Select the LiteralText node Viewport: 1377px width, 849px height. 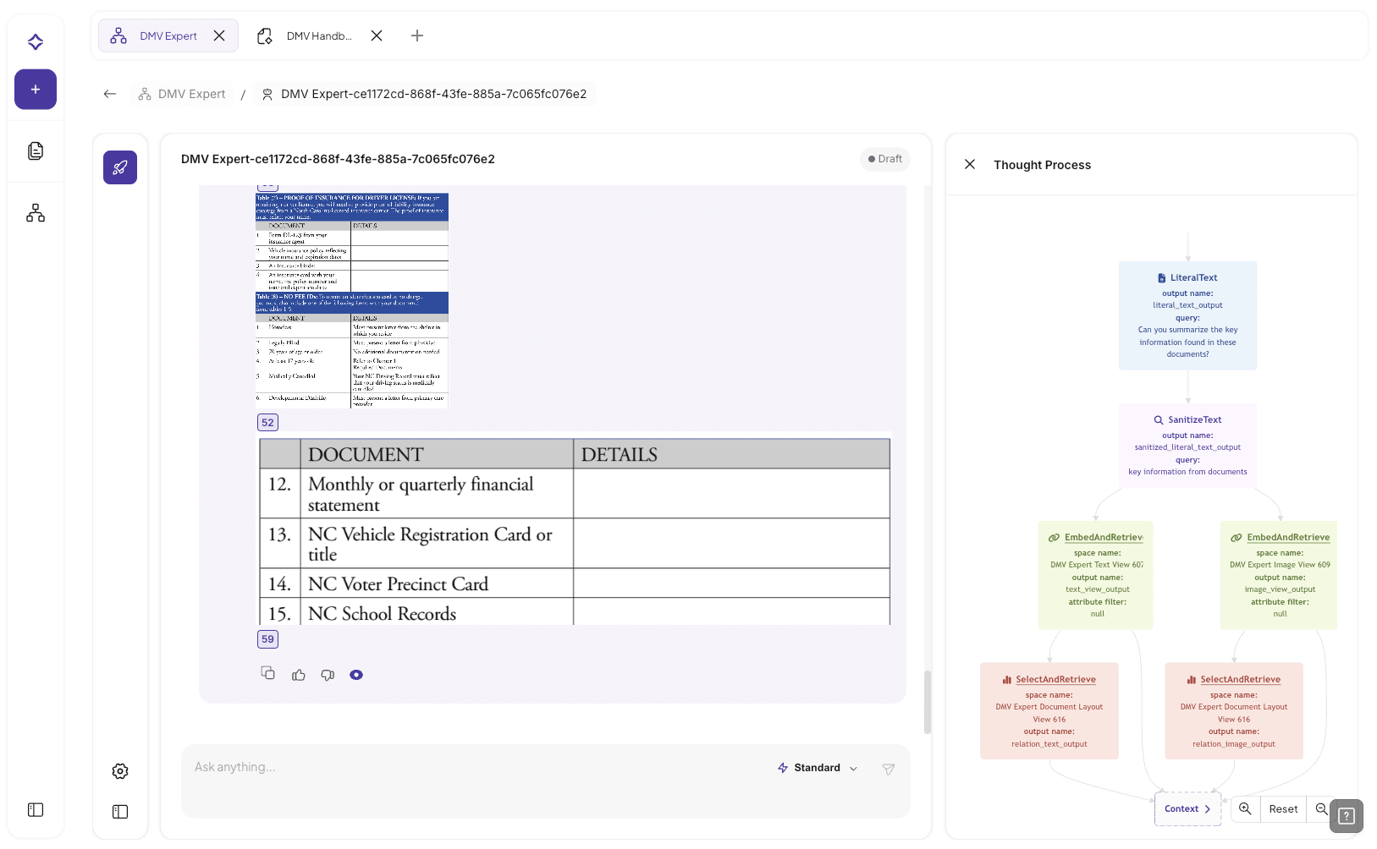pos(1187,315)
